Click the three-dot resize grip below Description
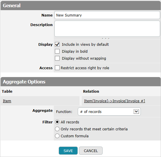This screenshot has width=161, height=157. tap(106, 39)
